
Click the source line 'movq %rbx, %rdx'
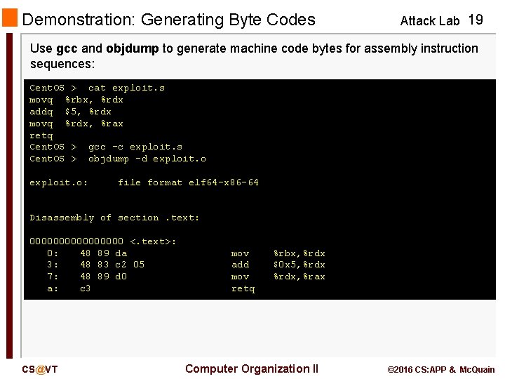pyautogui.click(x=76, y=100)
